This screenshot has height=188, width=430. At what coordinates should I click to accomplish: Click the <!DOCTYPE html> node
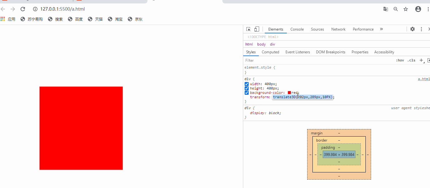tap(263, 37)
